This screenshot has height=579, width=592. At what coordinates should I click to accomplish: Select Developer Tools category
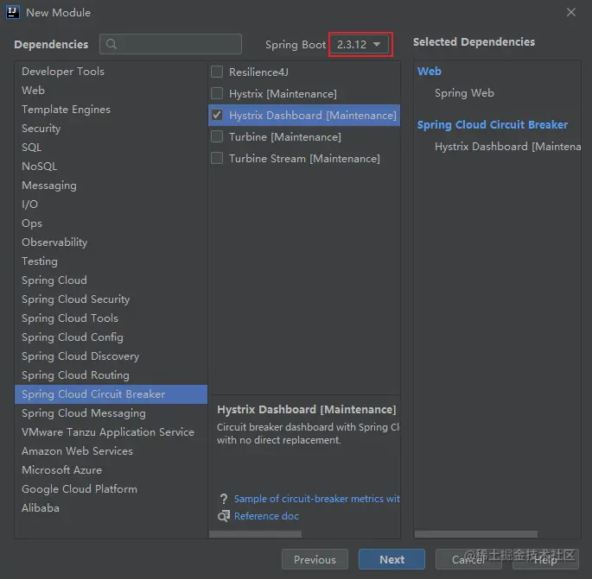pos(111,72)
